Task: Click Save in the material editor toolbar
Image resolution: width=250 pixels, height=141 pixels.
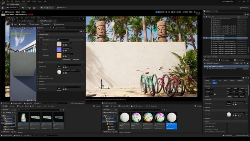Action: [x=14, y=24]
